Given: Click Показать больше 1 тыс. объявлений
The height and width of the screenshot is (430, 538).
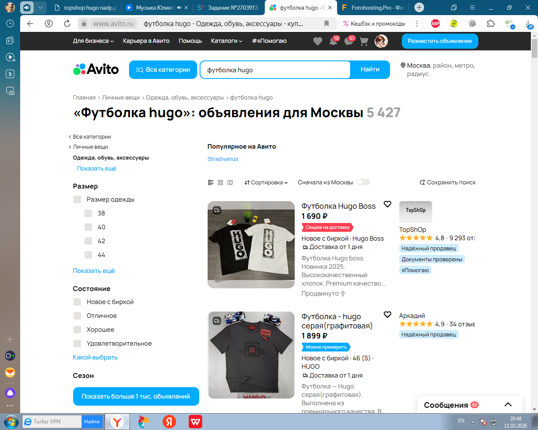Looking at the screenshot, I should coord(136,396).
